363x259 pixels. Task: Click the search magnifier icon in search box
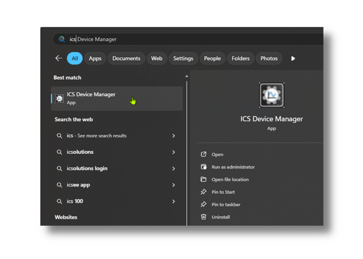(62, 39)
